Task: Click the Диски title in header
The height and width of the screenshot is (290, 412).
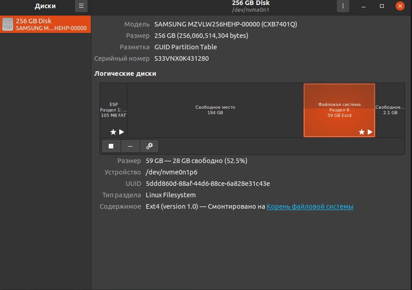Action: click(45, 6)
